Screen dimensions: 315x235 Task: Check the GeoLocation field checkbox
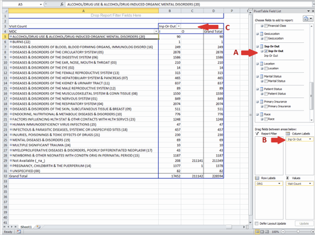pos(266,38)
